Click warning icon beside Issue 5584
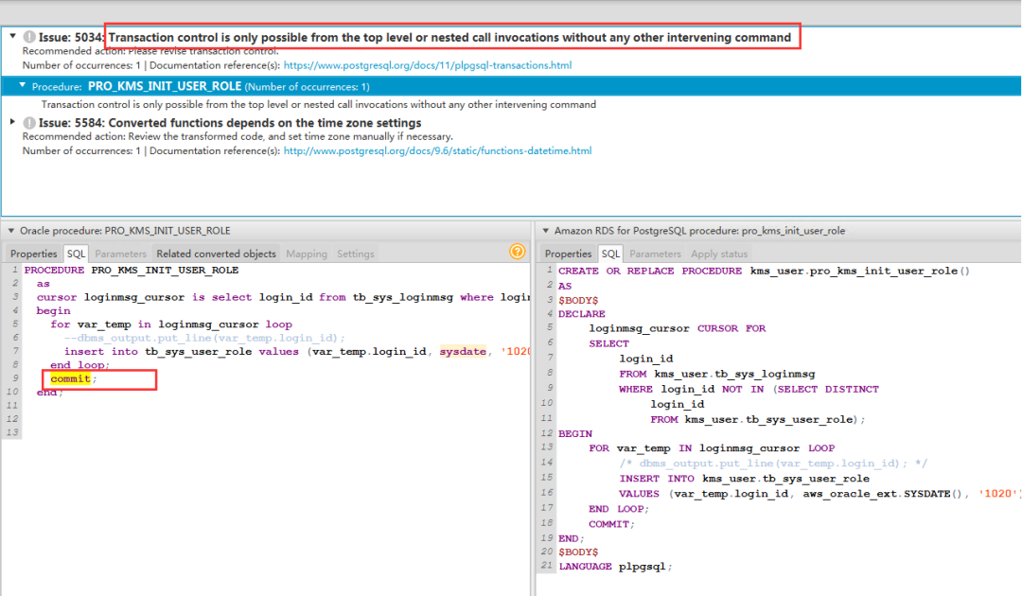 click(x=29, y=123)
